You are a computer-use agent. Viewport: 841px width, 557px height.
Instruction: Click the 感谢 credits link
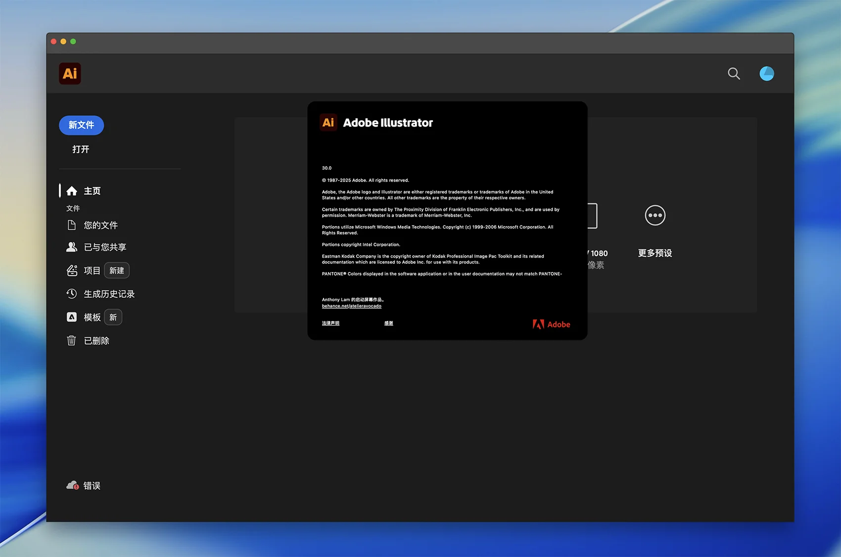tap(388, 324)
